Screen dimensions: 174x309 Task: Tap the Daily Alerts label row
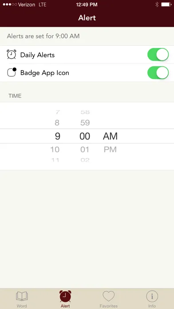coord(87,55)
